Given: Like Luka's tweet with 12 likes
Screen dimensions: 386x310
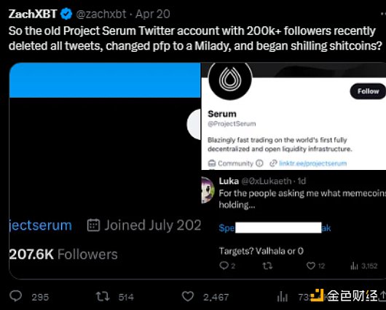Looking at the screenshot, I should click(x=311, y=266).
